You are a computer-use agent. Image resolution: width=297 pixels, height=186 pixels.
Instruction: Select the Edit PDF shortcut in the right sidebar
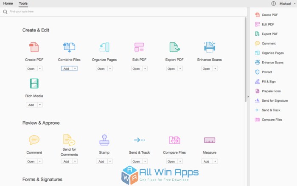[x=265, y=24]
